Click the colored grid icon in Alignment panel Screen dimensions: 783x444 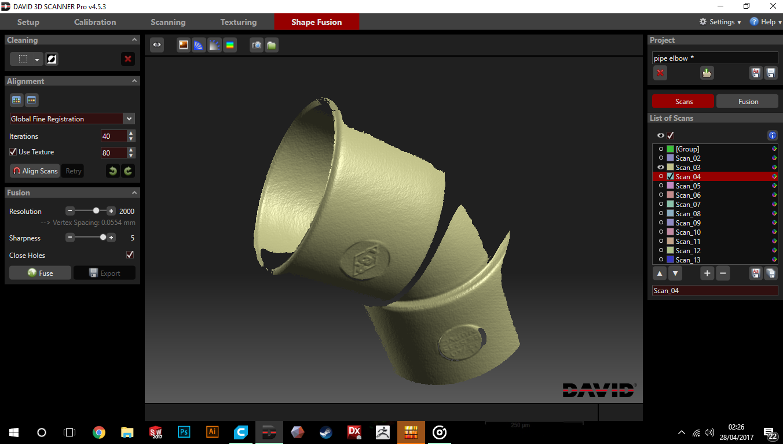(17, 100)
